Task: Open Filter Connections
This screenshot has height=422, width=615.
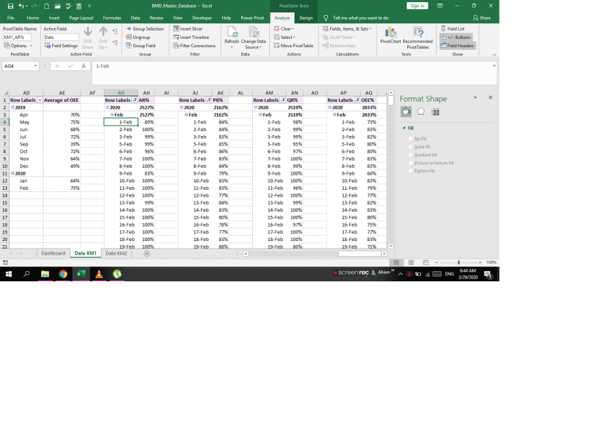Action: click(x=195, y=46)
